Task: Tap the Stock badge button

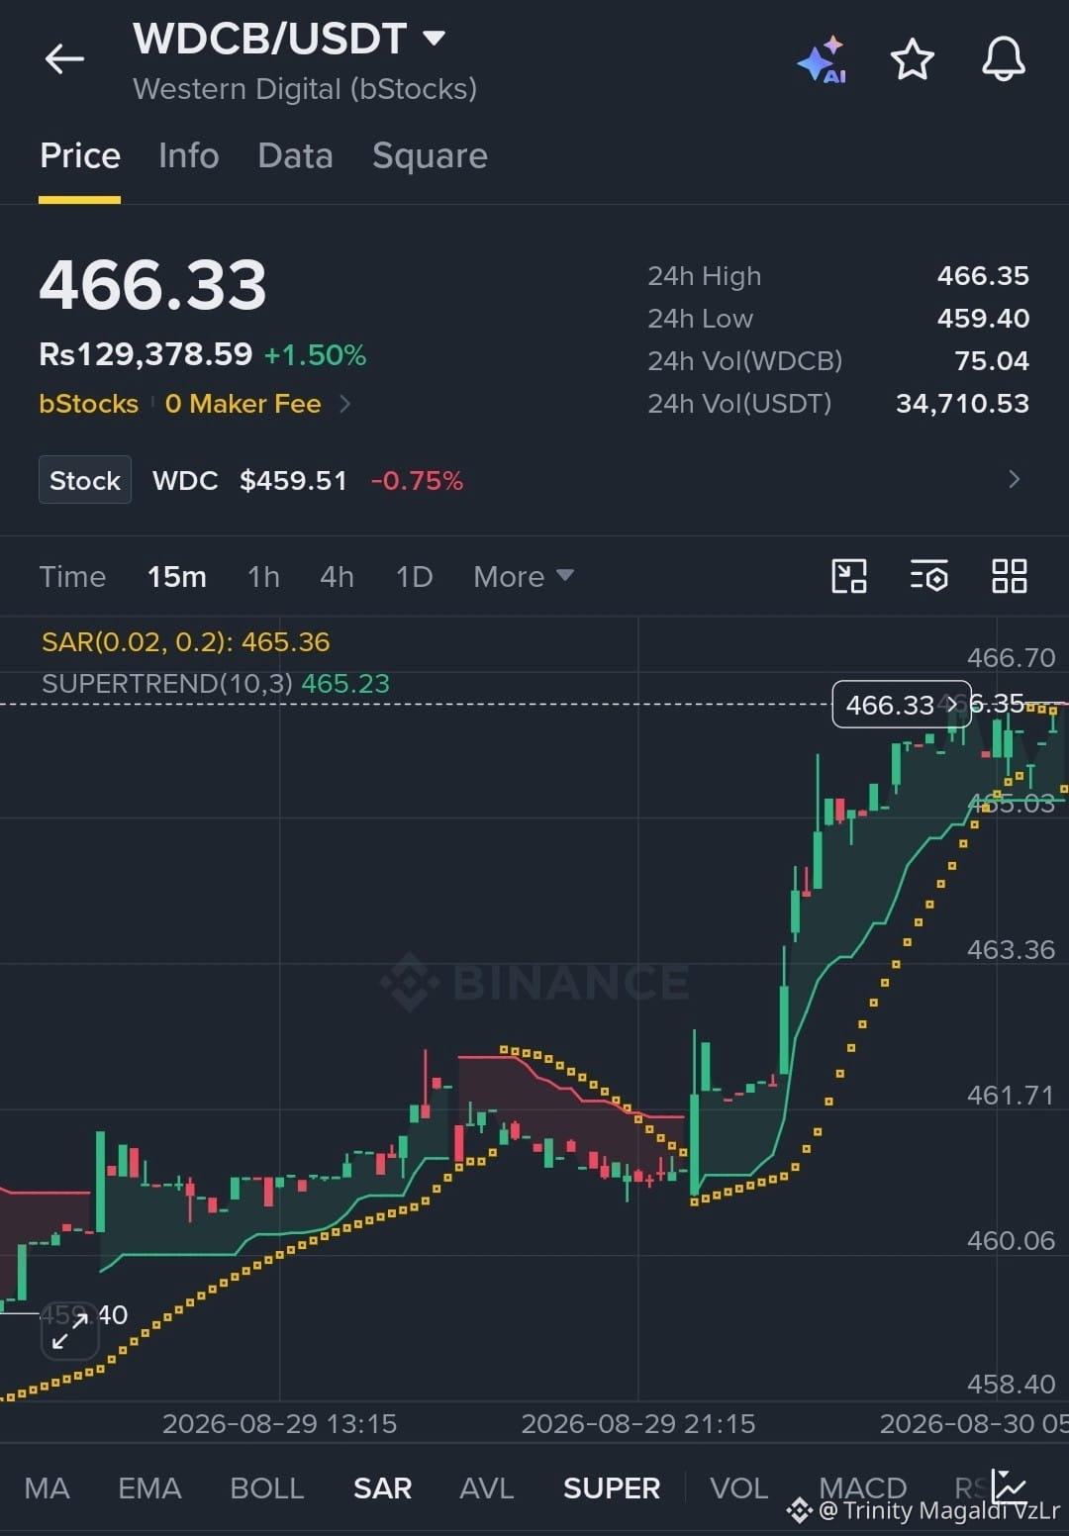Action: (x=85, y=480)
